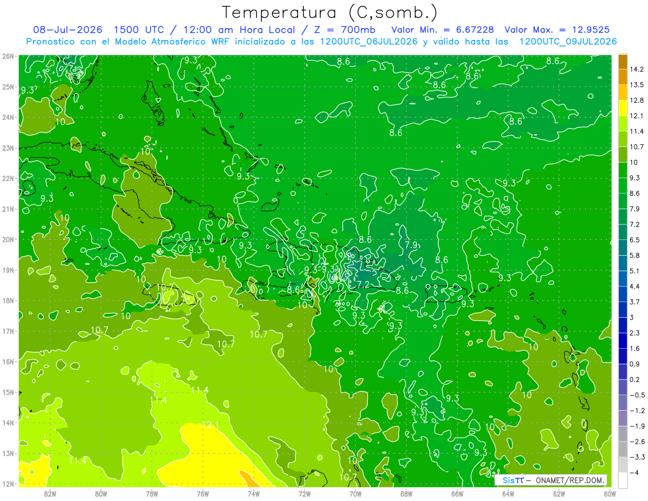The width and height of the screenshot is (648, 501).
Task: Click the '12N' latitude axis label
Action: pos(8,484)
